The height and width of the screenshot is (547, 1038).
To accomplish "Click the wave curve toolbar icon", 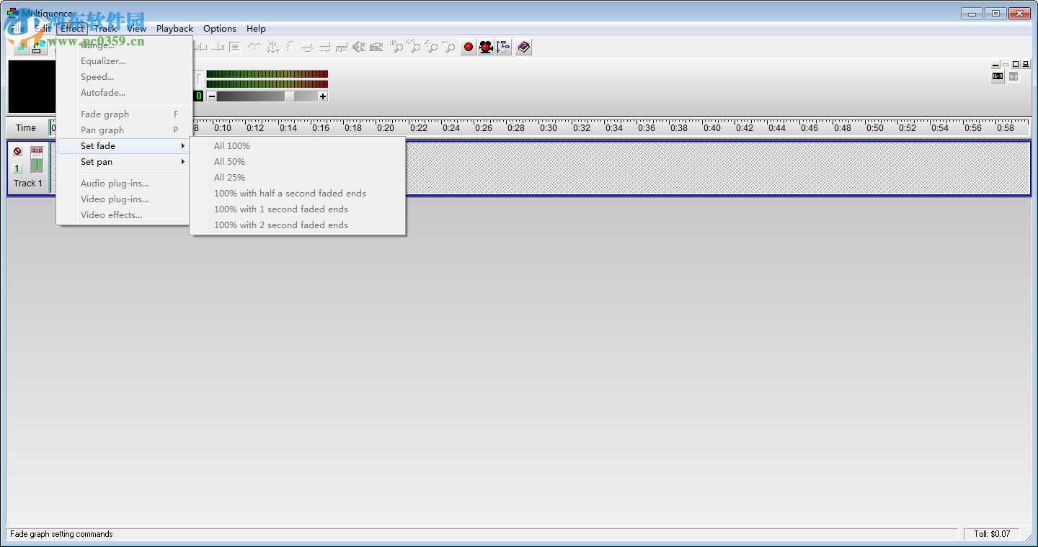I will point(254,47).
